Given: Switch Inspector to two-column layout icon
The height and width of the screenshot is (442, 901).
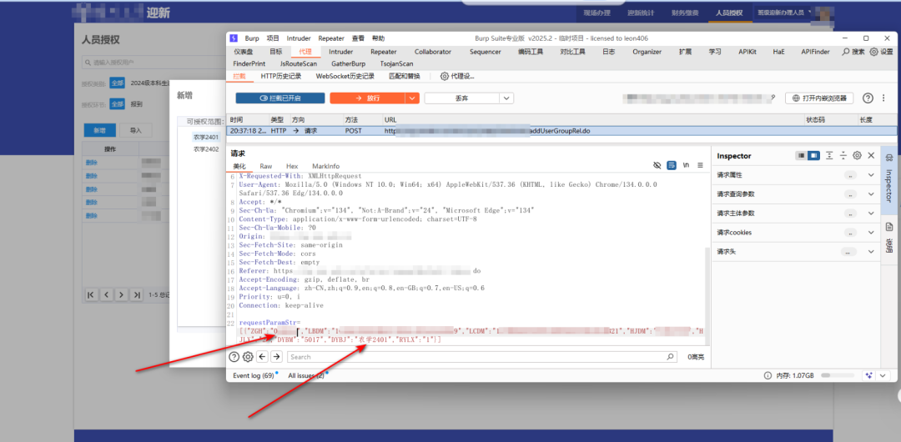Looking at the screenshot, I should (813, 156).
